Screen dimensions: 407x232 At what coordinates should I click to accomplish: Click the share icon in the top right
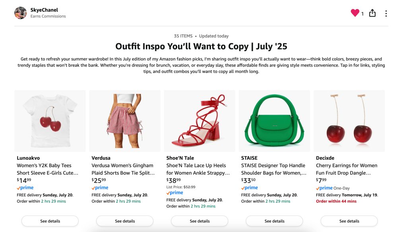click(372, 13)
